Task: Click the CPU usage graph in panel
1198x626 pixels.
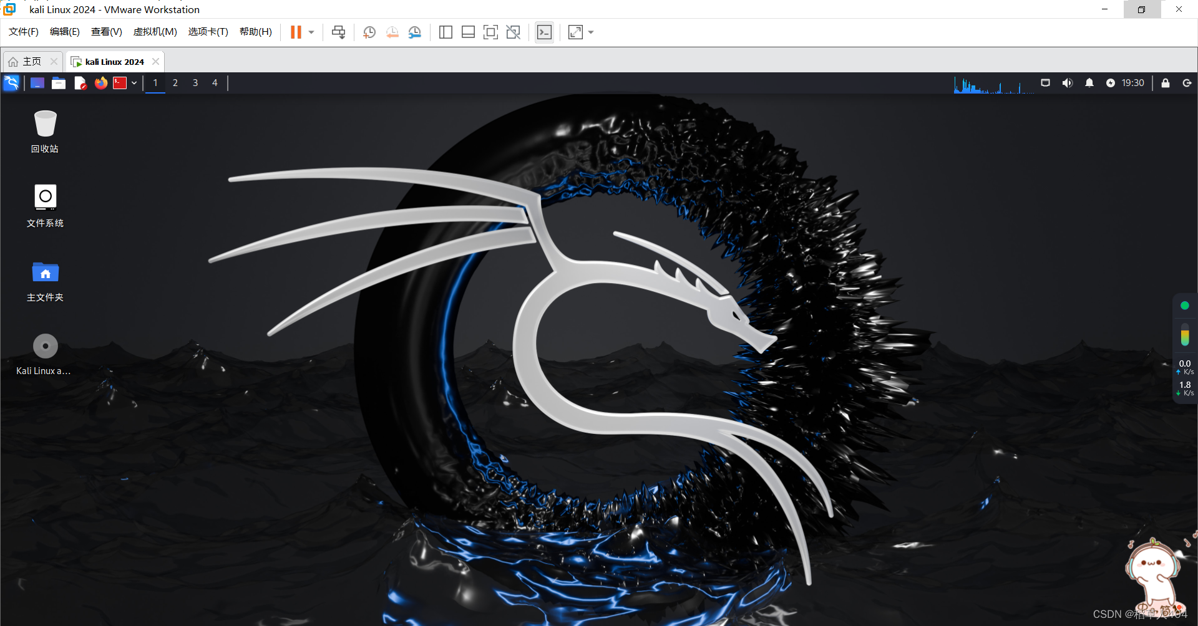Action: coord(994,84)
